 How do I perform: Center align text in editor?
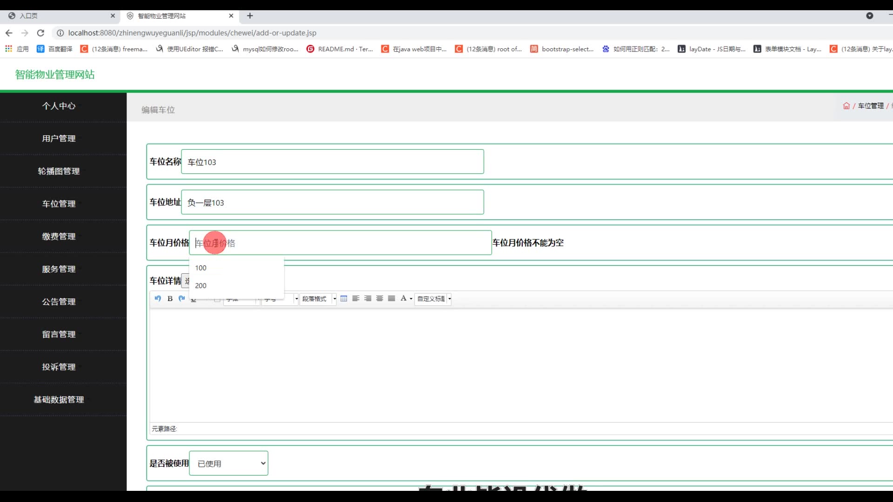[380, 298]
